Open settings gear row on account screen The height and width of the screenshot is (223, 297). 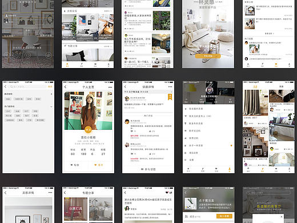[208, 160]
